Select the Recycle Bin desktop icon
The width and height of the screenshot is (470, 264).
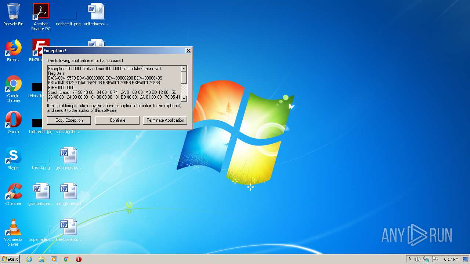click(13, 15)
